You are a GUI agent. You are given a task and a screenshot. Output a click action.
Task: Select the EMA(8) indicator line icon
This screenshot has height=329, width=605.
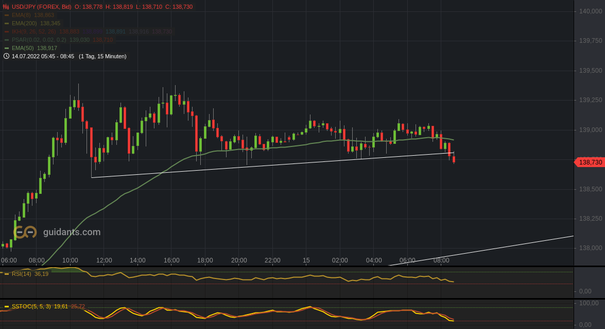pos(6,15)
